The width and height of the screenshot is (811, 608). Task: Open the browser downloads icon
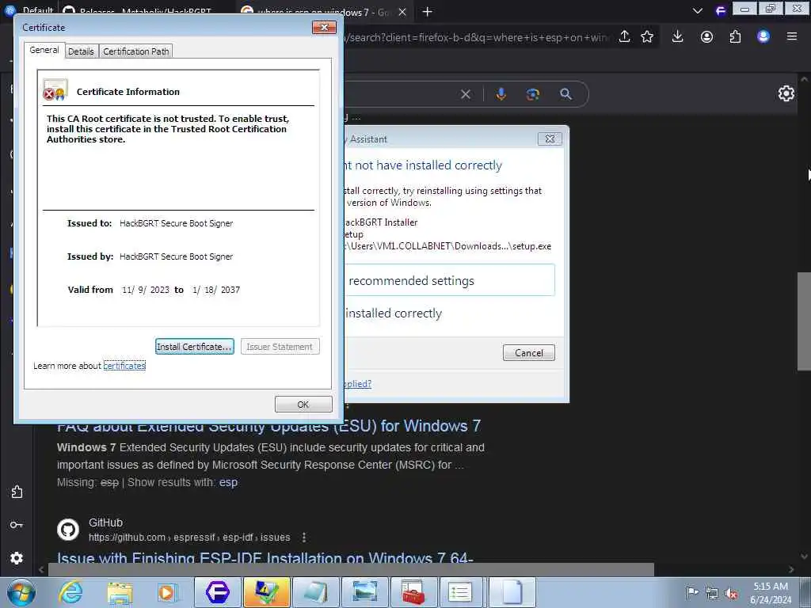click(x=678, y=36)
